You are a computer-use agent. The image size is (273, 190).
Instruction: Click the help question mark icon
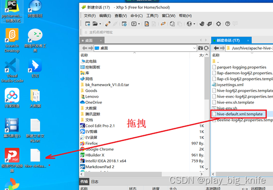pyautogui.click(x=228, y=24)
